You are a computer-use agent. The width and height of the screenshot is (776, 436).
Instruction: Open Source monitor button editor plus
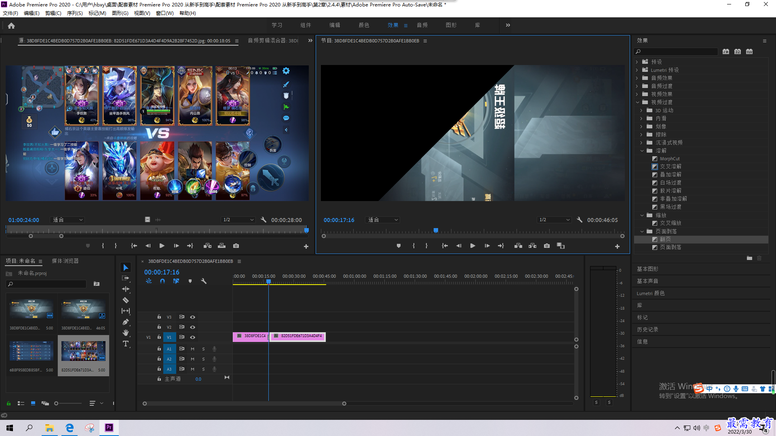(x=306, y=246)
